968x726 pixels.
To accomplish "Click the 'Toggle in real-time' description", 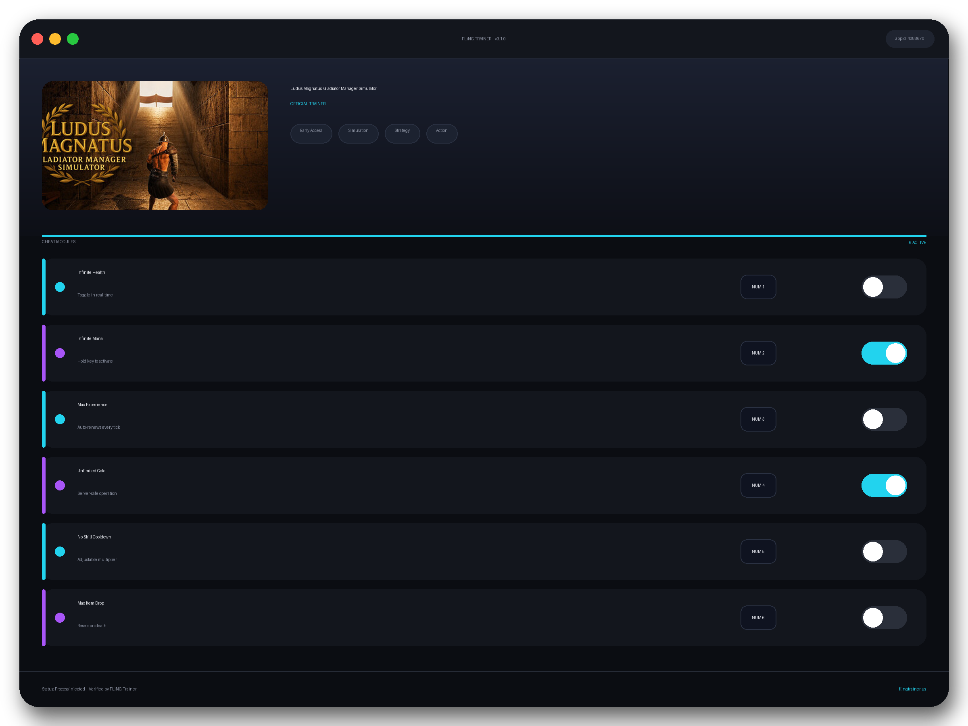I will point(95,295).
